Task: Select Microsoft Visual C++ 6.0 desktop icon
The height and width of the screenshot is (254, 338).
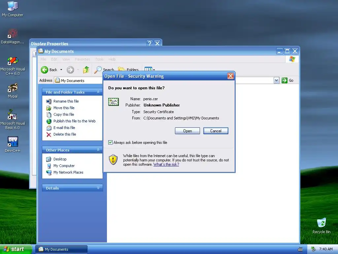Action: (13, 66)
